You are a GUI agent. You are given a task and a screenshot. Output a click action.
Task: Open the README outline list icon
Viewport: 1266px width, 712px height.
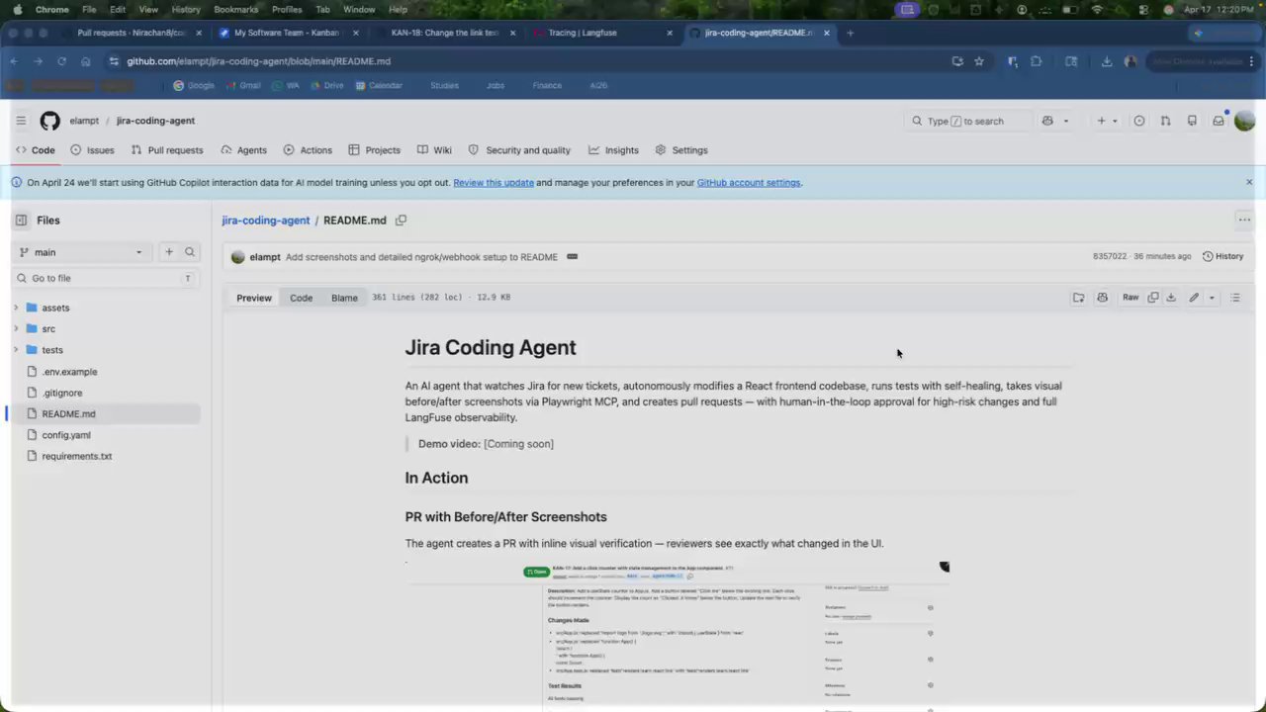[1235, 298]
